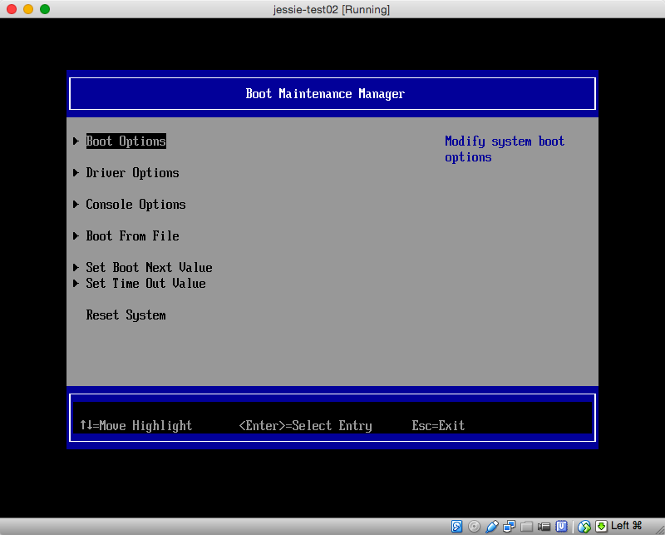Click the keyboard capture green arrow icon
The width and height of the screenshot is (665, 535).
click(601, 527)
